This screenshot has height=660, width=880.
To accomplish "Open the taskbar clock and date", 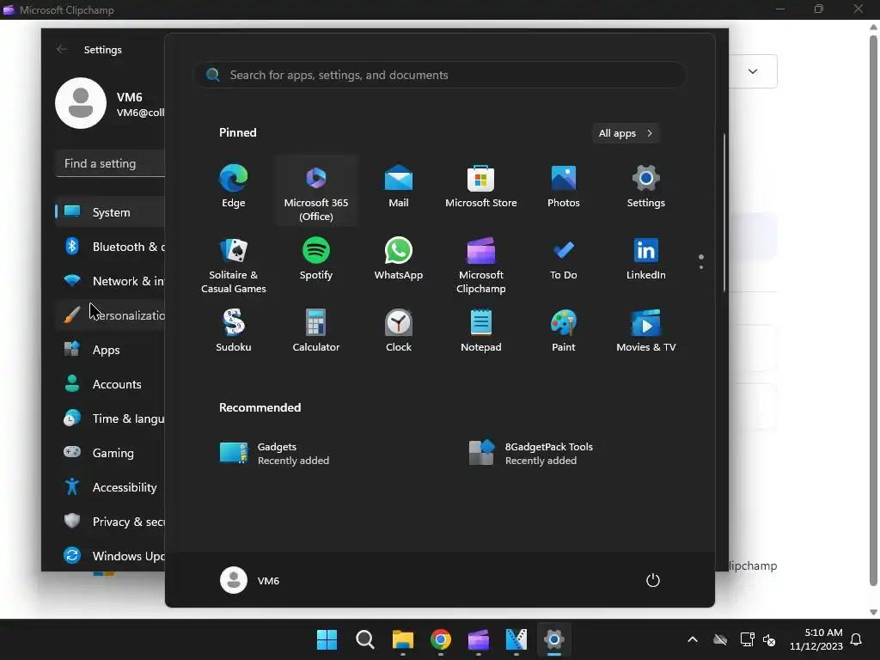I will point(816,639).
